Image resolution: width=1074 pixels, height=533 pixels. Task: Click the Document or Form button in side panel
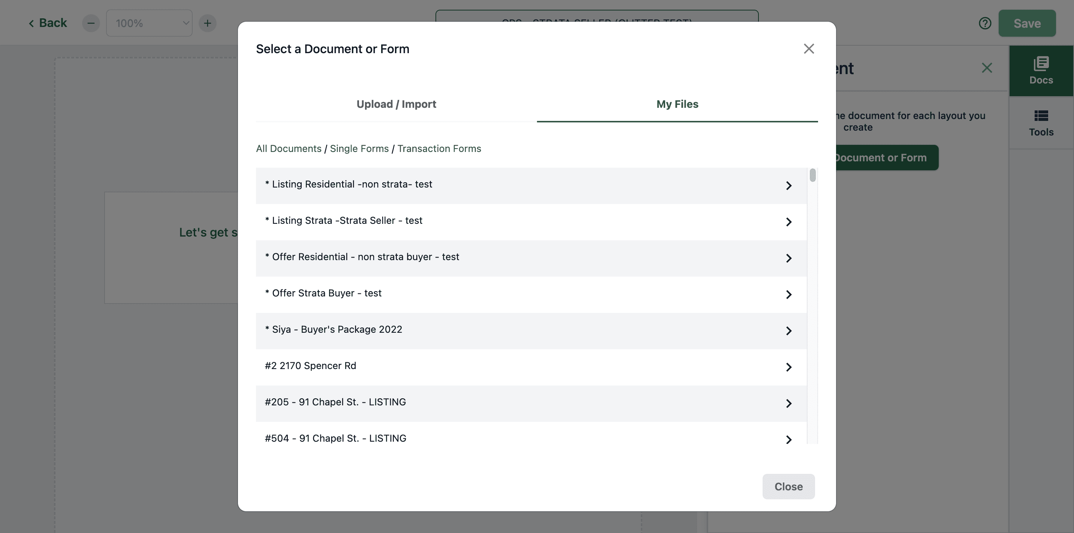click(887, 158)
